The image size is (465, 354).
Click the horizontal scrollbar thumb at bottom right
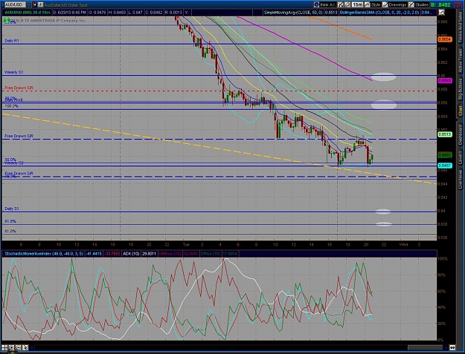pos(426,347)
